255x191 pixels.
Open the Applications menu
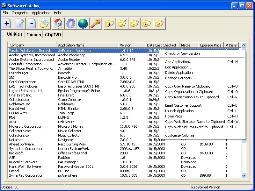pos(41,13)
